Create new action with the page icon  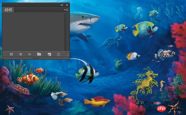(x=49, y=54)
